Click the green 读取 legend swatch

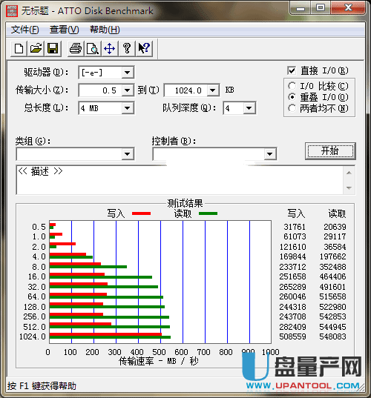pos(208,213)
